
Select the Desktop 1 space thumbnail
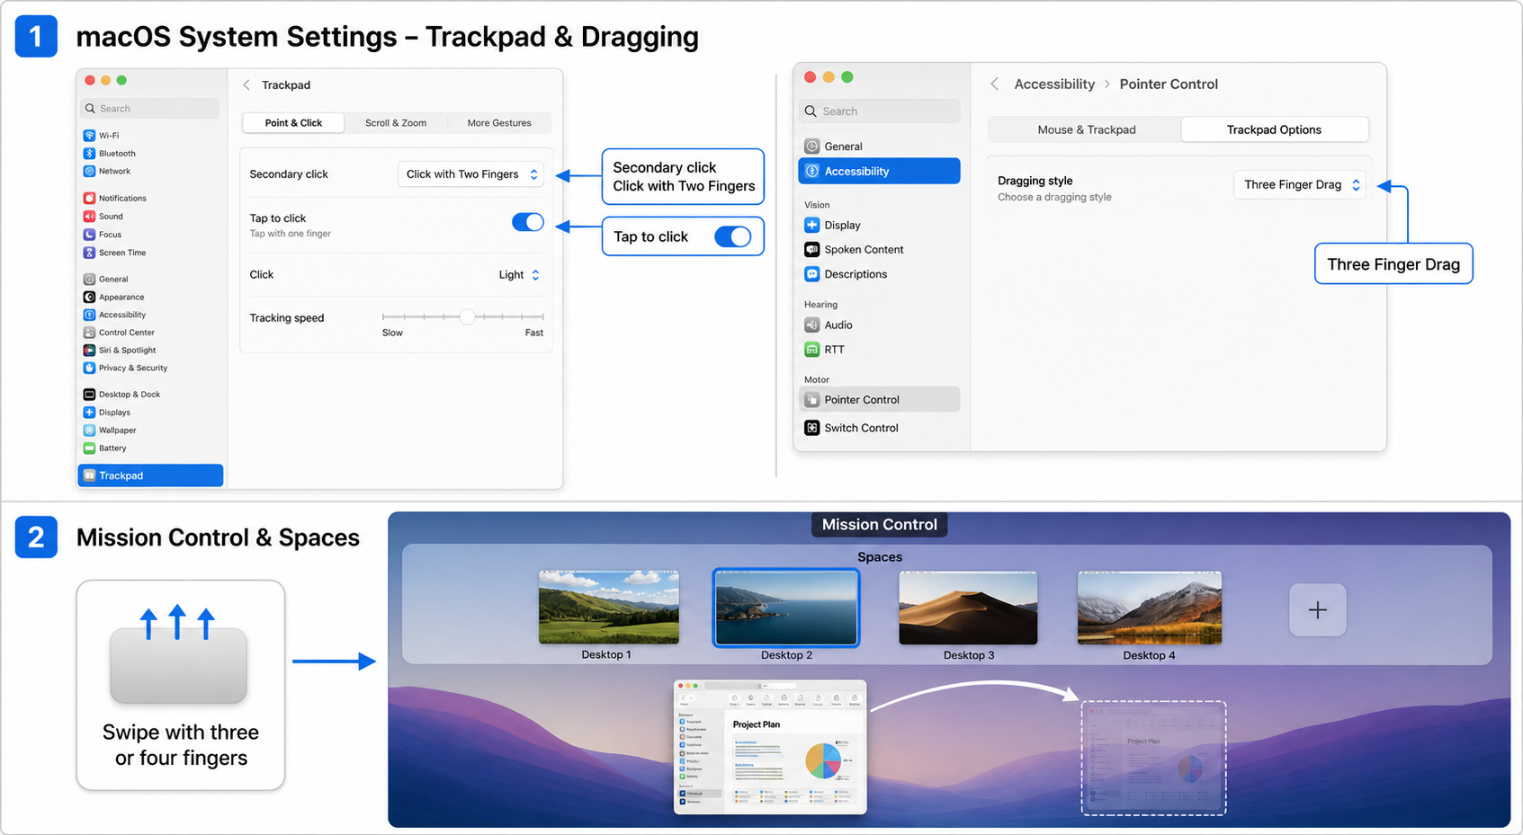(x=608, y=608)
